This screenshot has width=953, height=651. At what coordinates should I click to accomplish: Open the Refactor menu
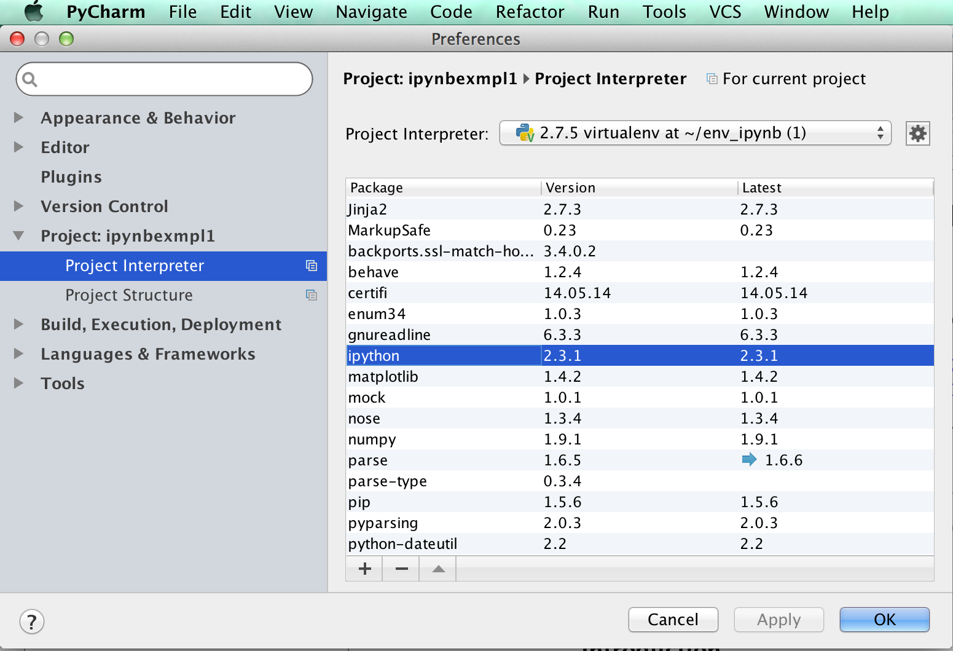tap(530, 12)
